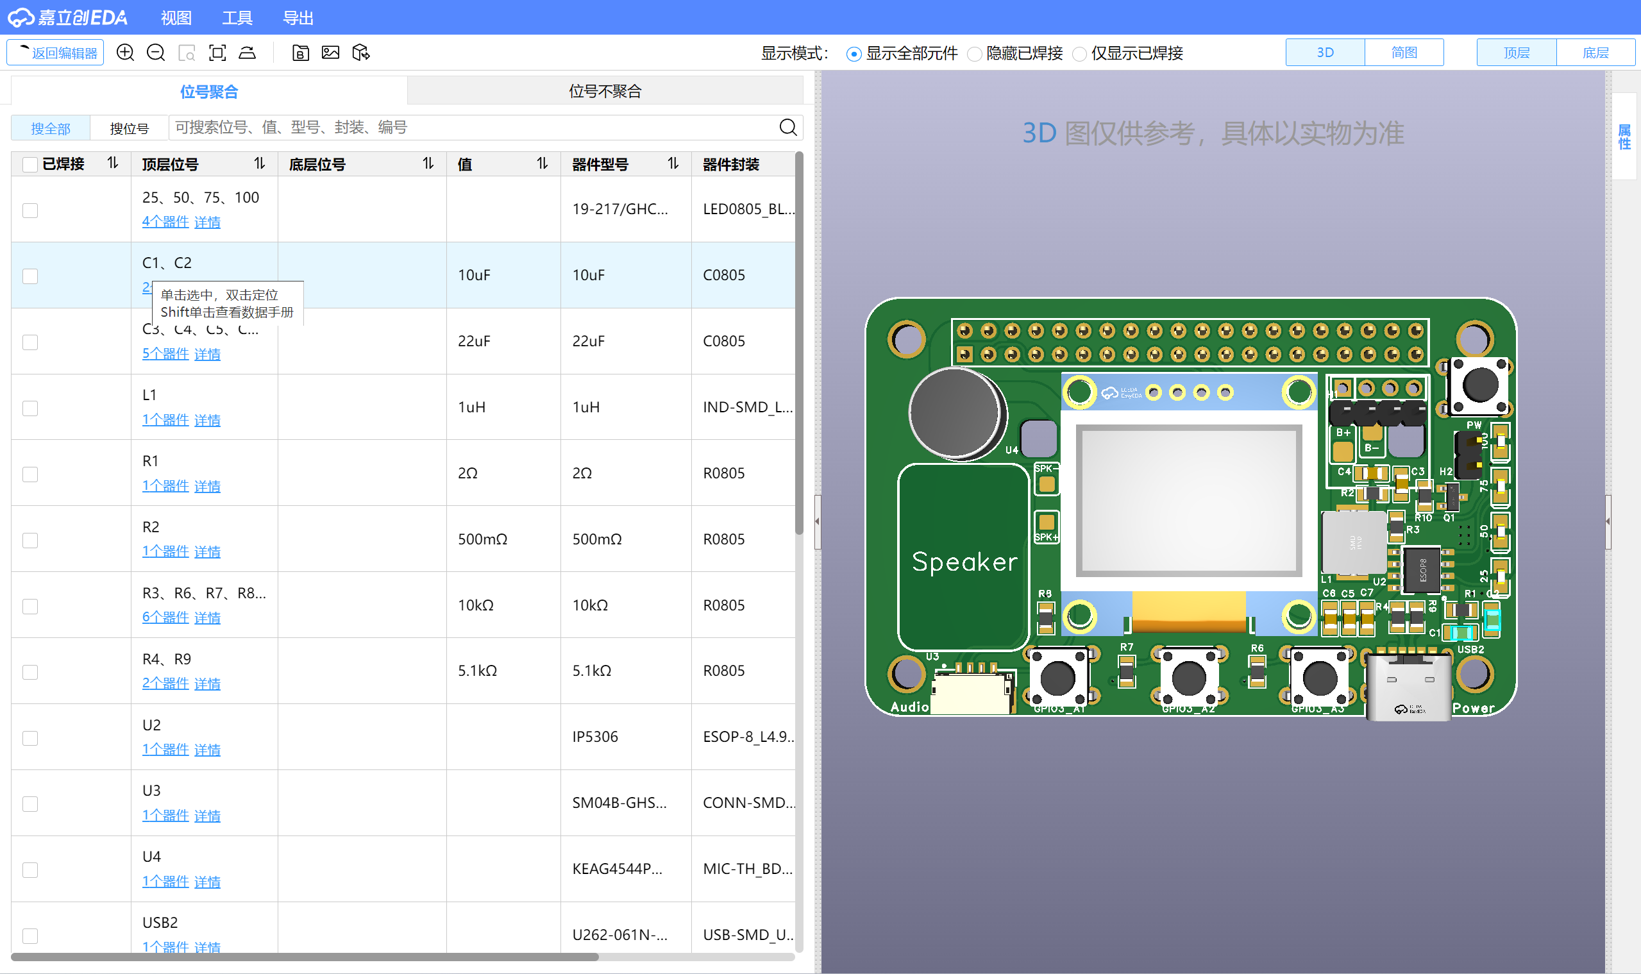Screen dimensions: 1641x974
Task: Click the export image icon
Action: pos(330,53)
